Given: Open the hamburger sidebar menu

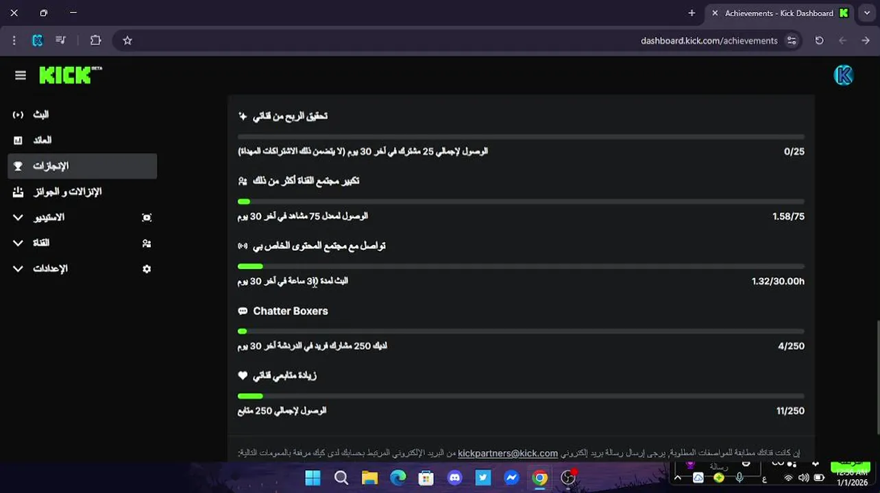Looking at the screenshot, I should point(20,75).
